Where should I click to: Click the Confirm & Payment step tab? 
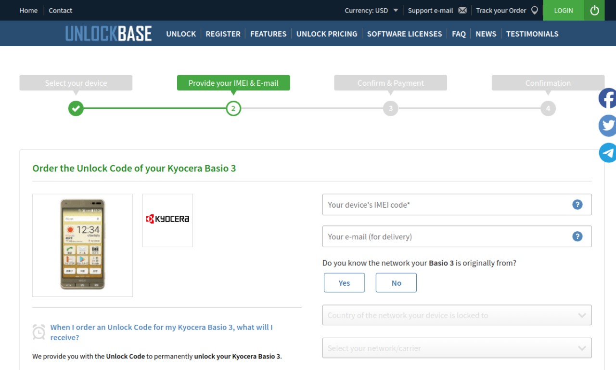click(391, 83)
